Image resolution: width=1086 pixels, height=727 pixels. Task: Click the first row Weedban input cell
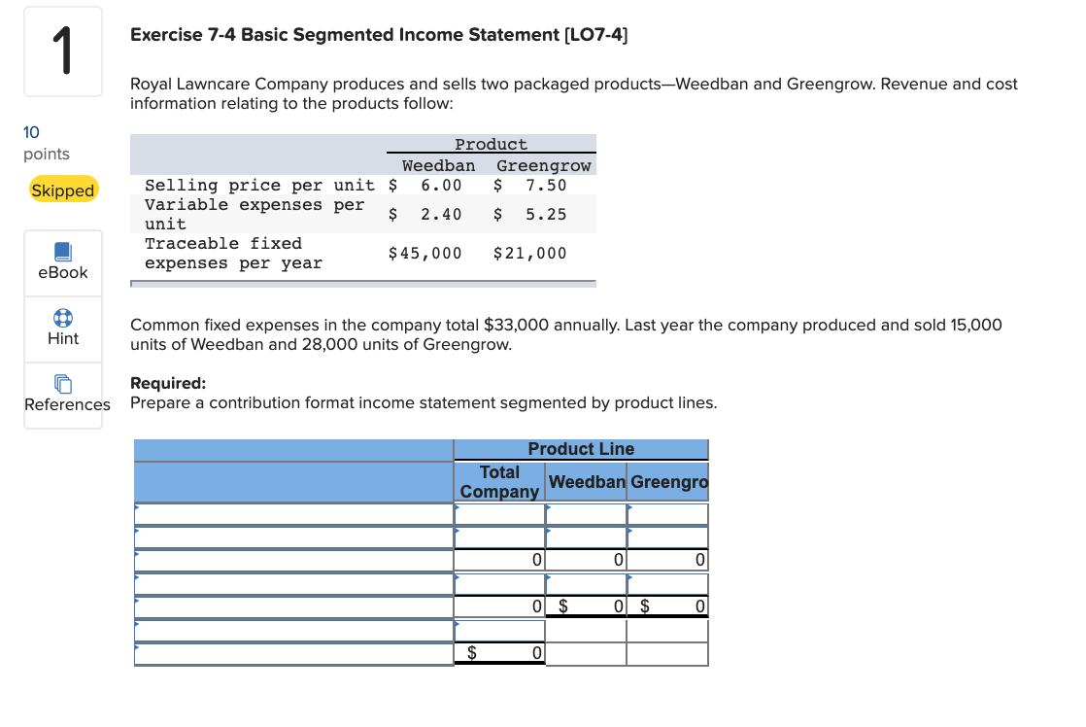click(586, 513)
